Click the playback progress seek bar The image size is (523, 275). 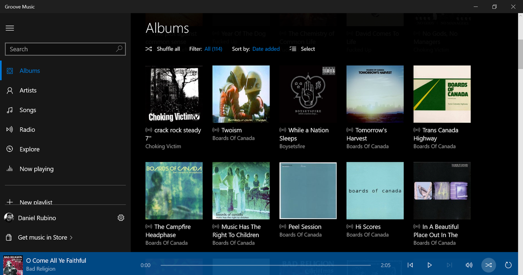(x=265, y=265)
